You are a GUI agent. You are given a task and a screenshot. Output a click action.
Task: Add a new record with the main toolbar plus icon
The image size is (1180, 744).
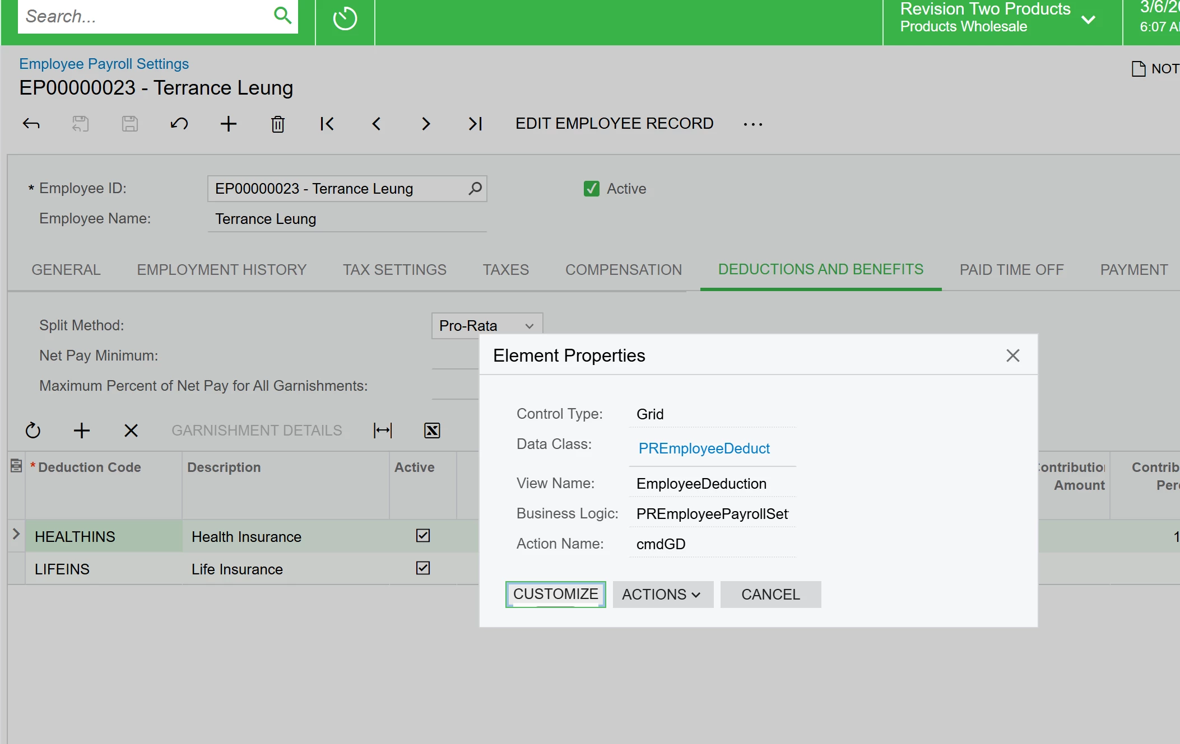[x=228, y=124]
